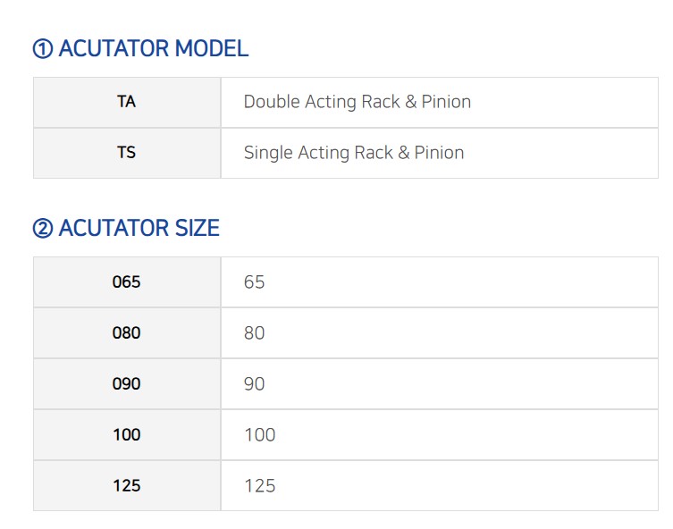Screen dimensions: 673x529
Task: Select the Double Acting Rack & Pinion description
Action: pos(358,102)
